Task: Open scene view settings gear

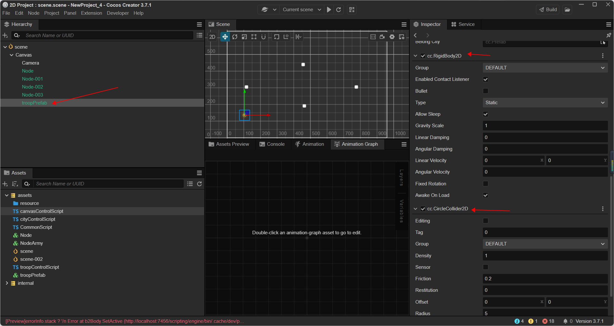Action: point(392,37)
